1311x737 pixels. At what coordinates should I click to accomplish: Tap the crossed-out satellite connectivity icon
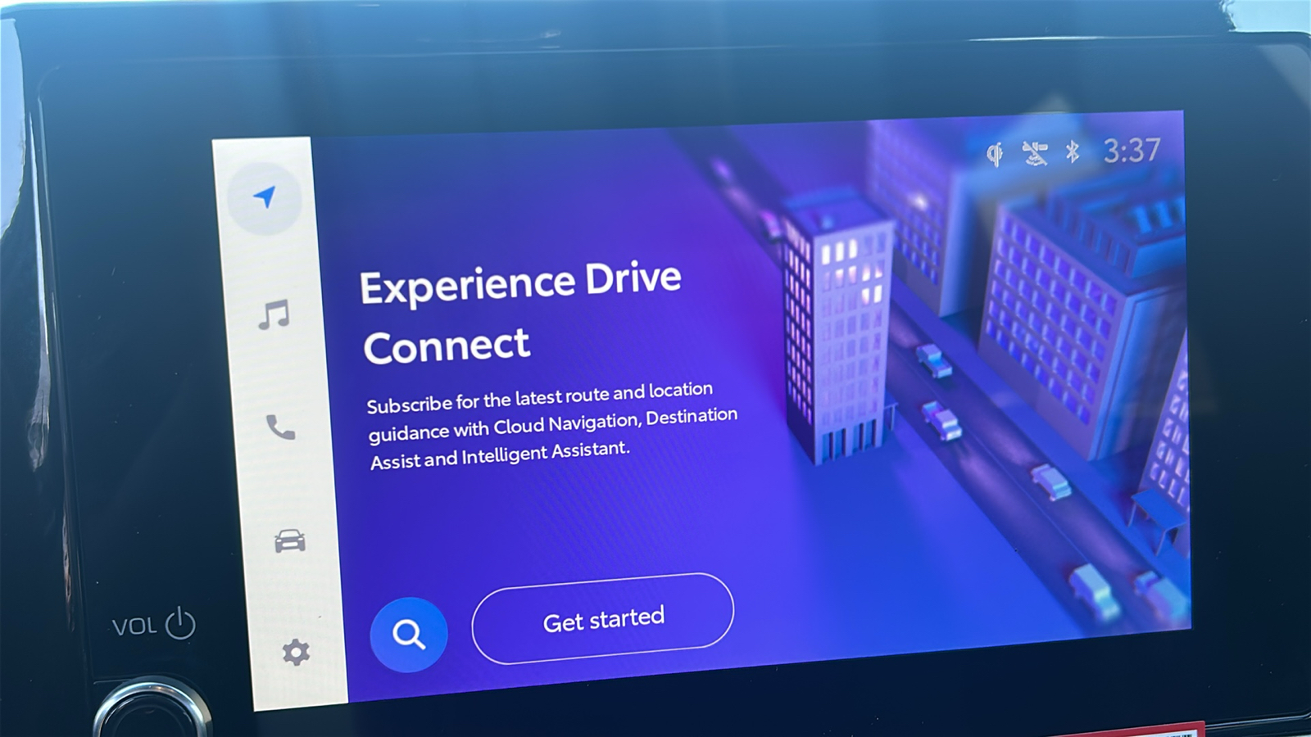click(1034, 152)
